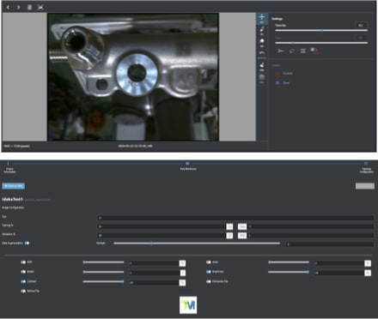Click the fit-to-screen icon in the top toolbar
Viewport: 378px width, 319px height.
(x=40, y=7)
